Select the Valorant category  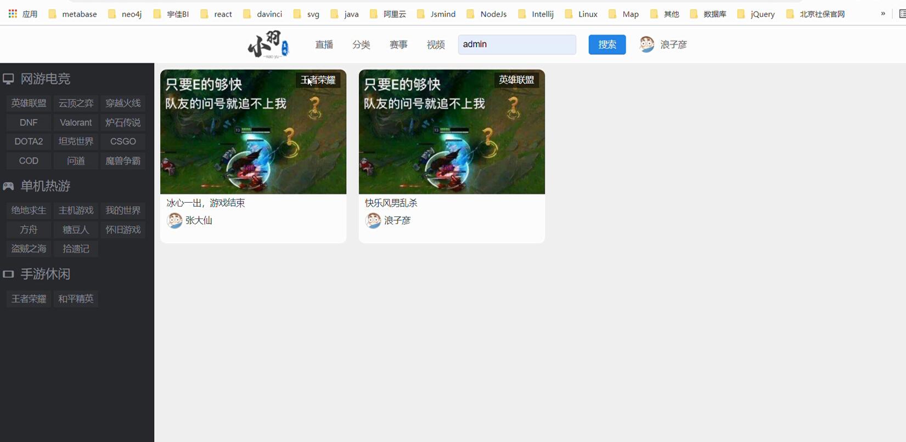[76, 122]
